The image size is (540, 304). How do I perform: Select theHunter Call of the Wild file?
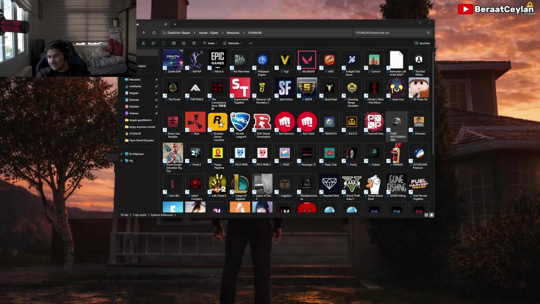(x=397, y=60)
